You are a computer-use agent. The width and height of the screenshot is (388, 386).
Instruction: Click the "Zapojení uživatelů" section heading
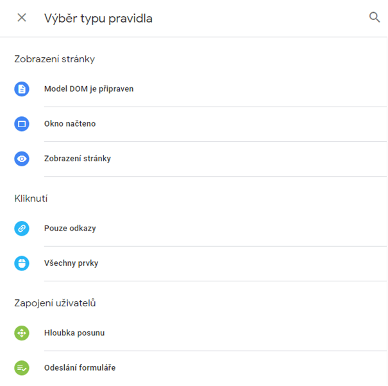point(55,303)
